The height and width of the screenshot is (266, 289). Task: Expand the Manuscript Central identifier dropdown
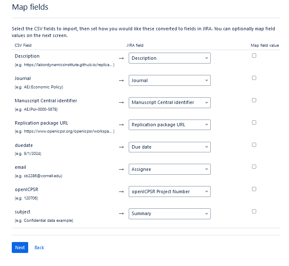tap(170, 103)
